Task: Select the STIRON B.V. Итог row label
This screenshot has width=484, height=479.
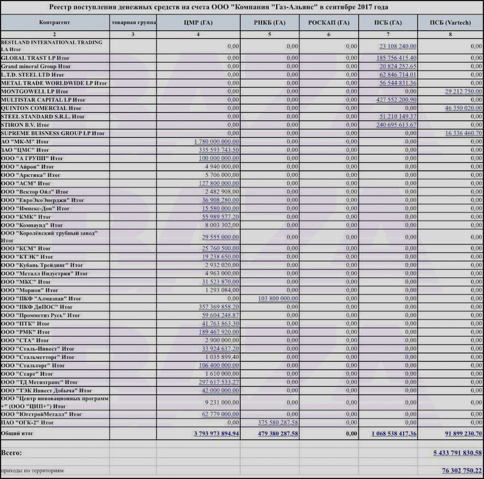Action: (x=25, y=125)
